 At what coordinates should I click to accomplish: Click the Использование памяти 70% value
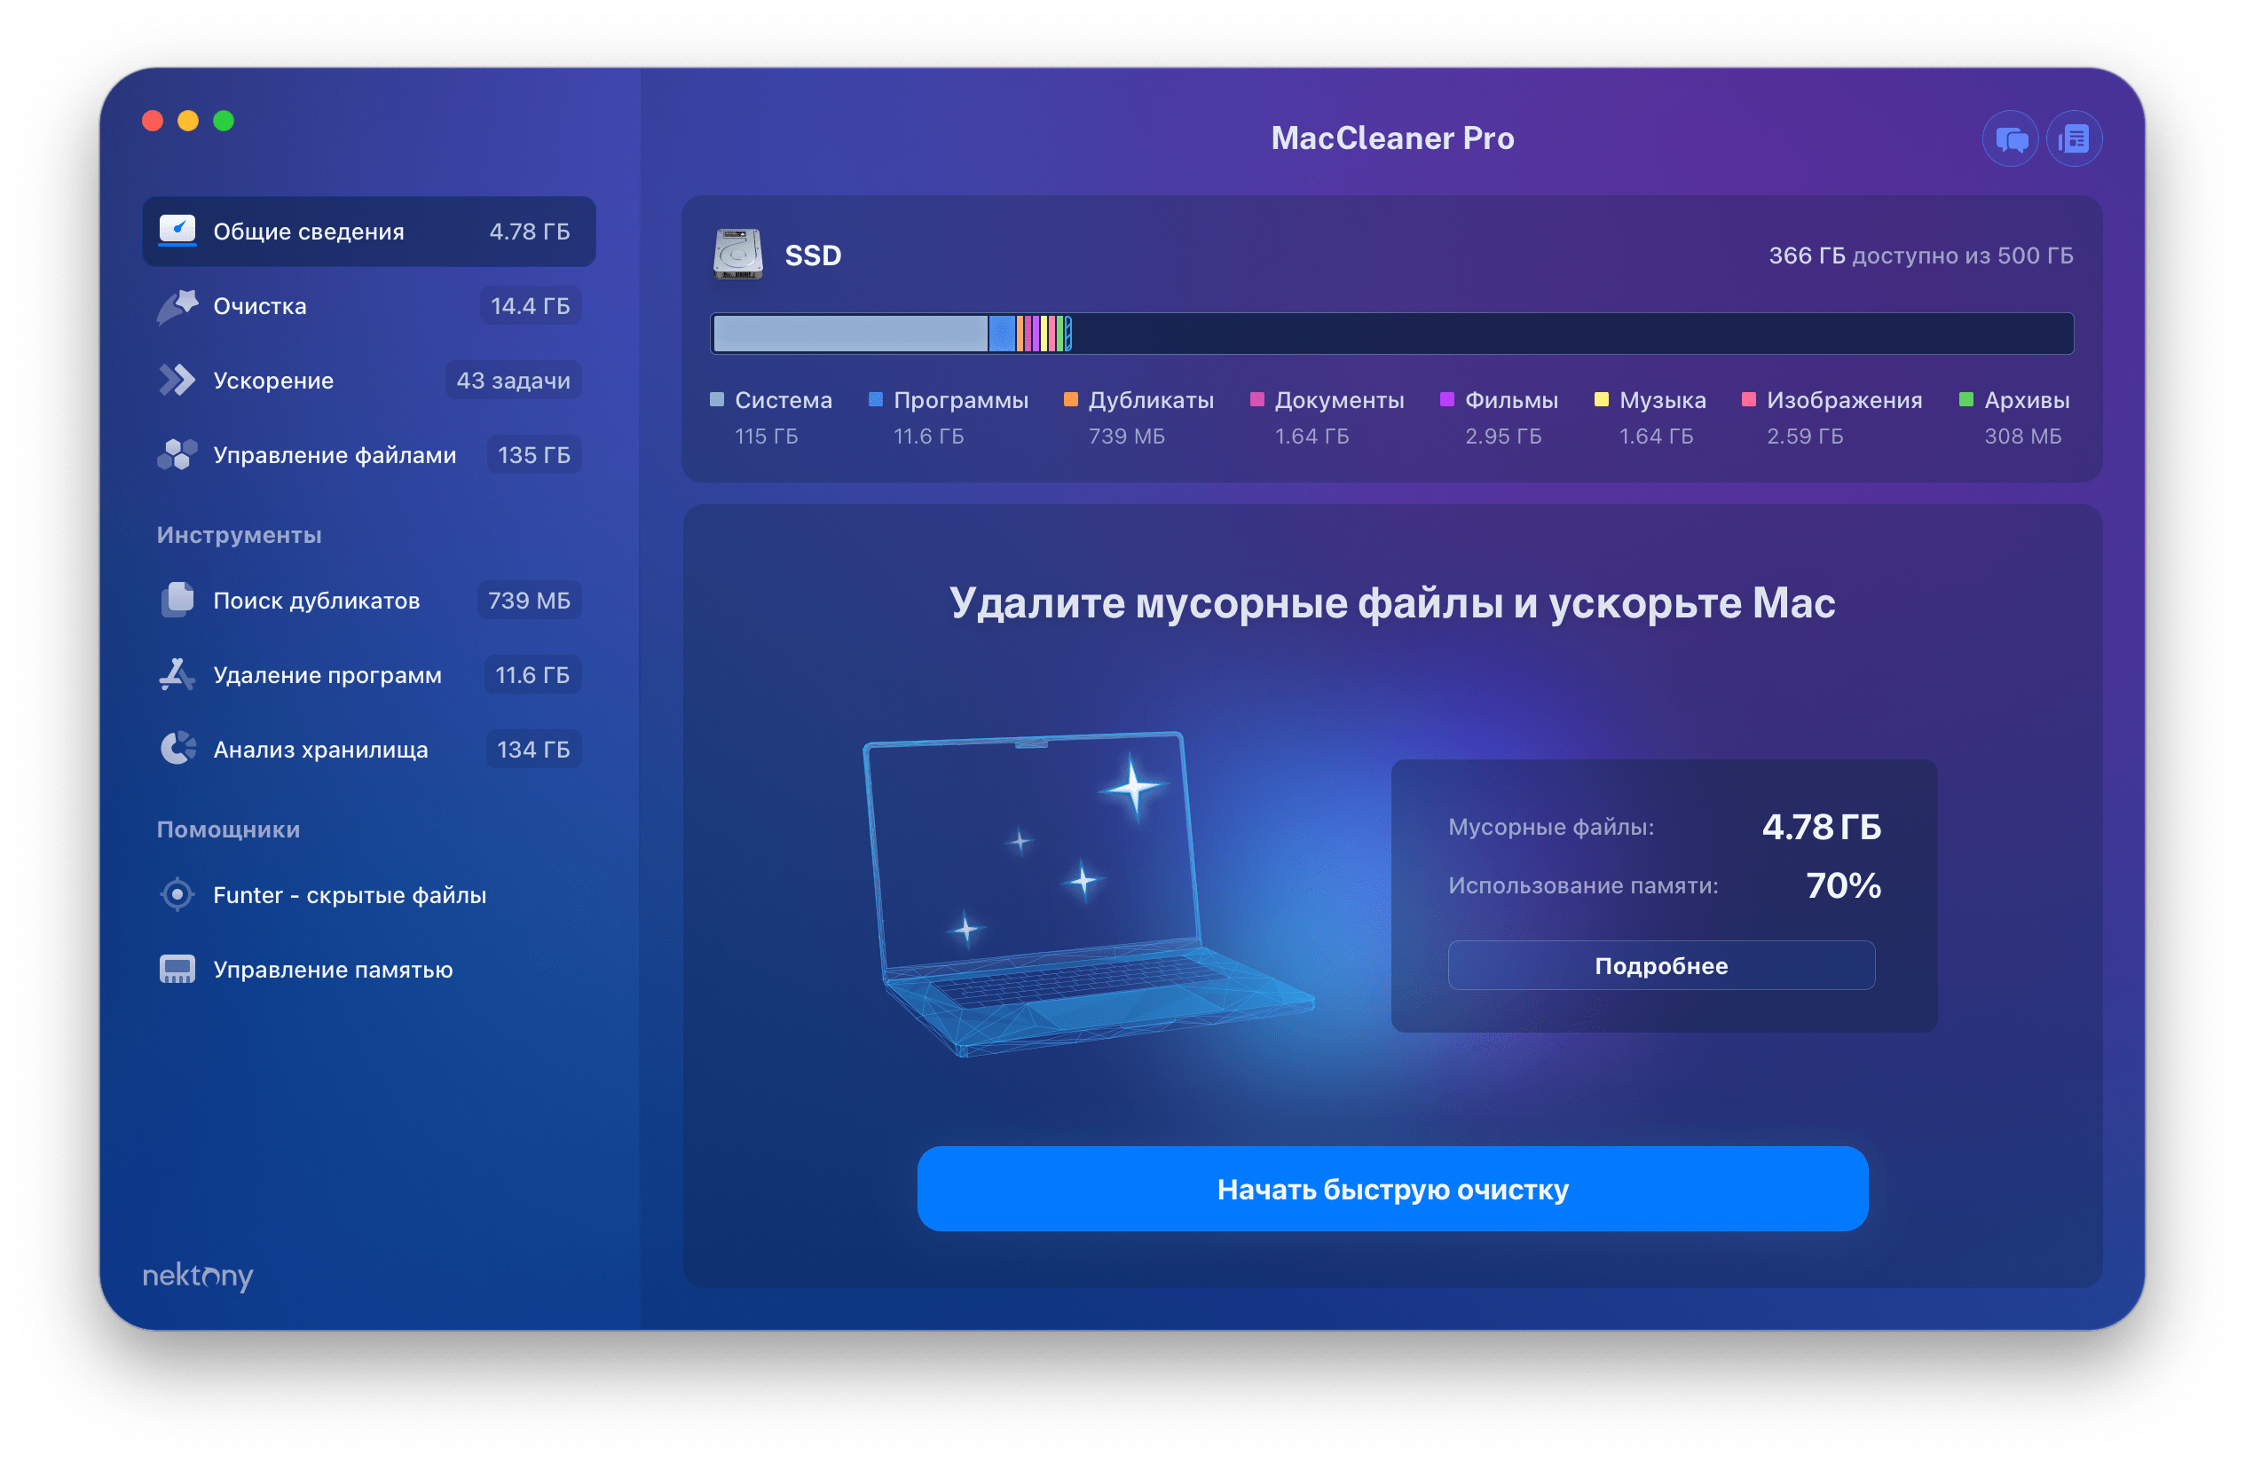point(1843,884)
